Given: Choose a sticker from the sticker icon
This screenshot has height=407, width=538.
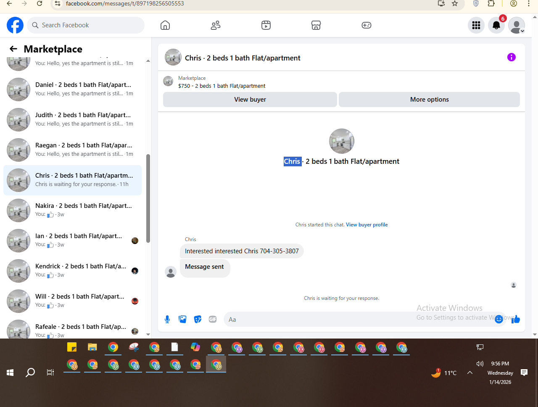Looking at the screenshot, I should point(198,319).
